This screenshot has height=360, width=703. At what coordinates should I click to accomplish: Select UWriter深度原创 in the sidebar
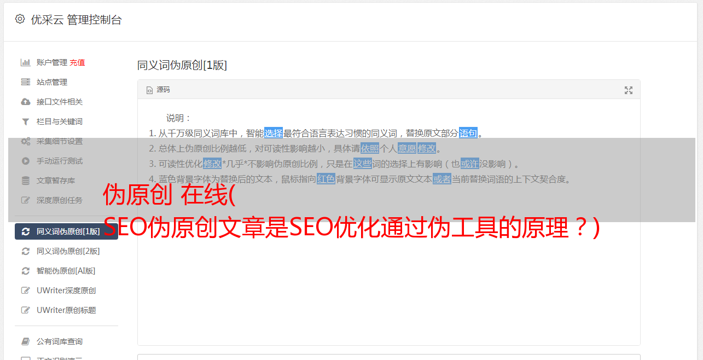[66, 291]
